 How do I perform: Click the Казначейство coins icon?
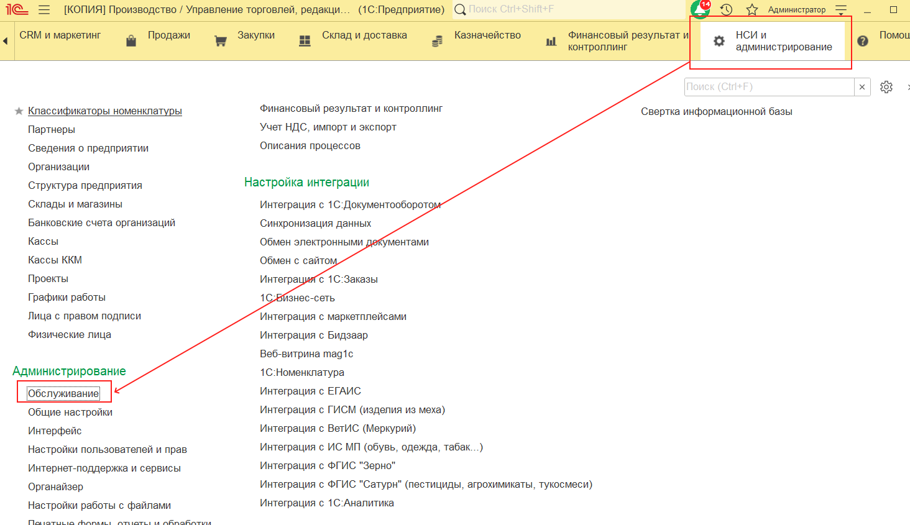coord(438,41)
